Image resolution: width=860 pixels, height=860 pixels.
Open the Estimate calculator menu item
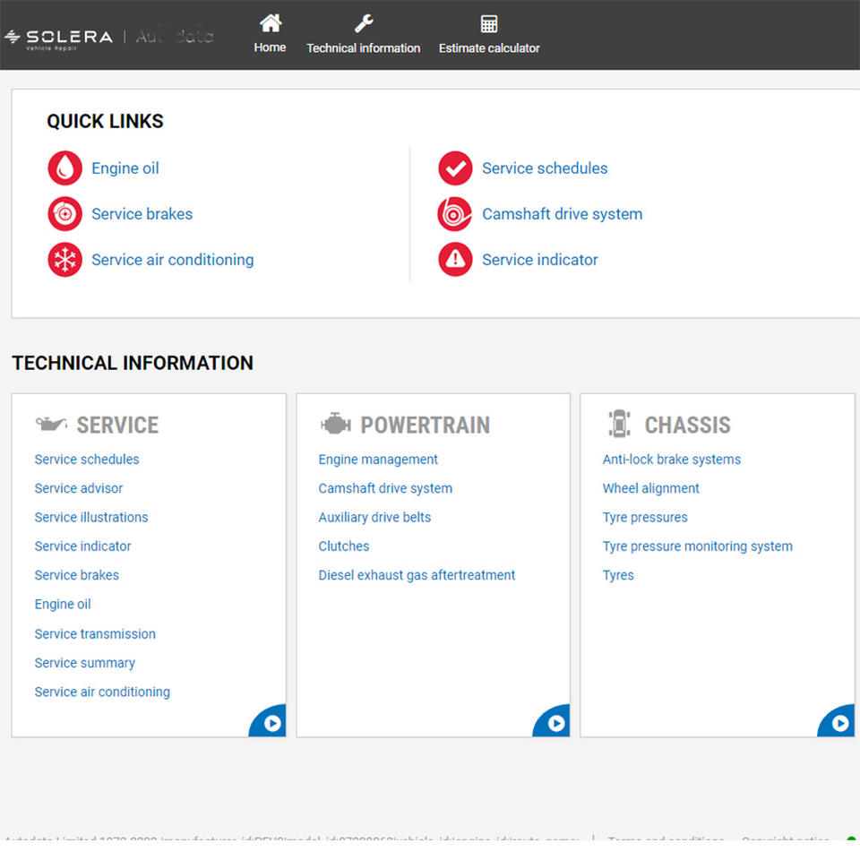tap(488, 47)
